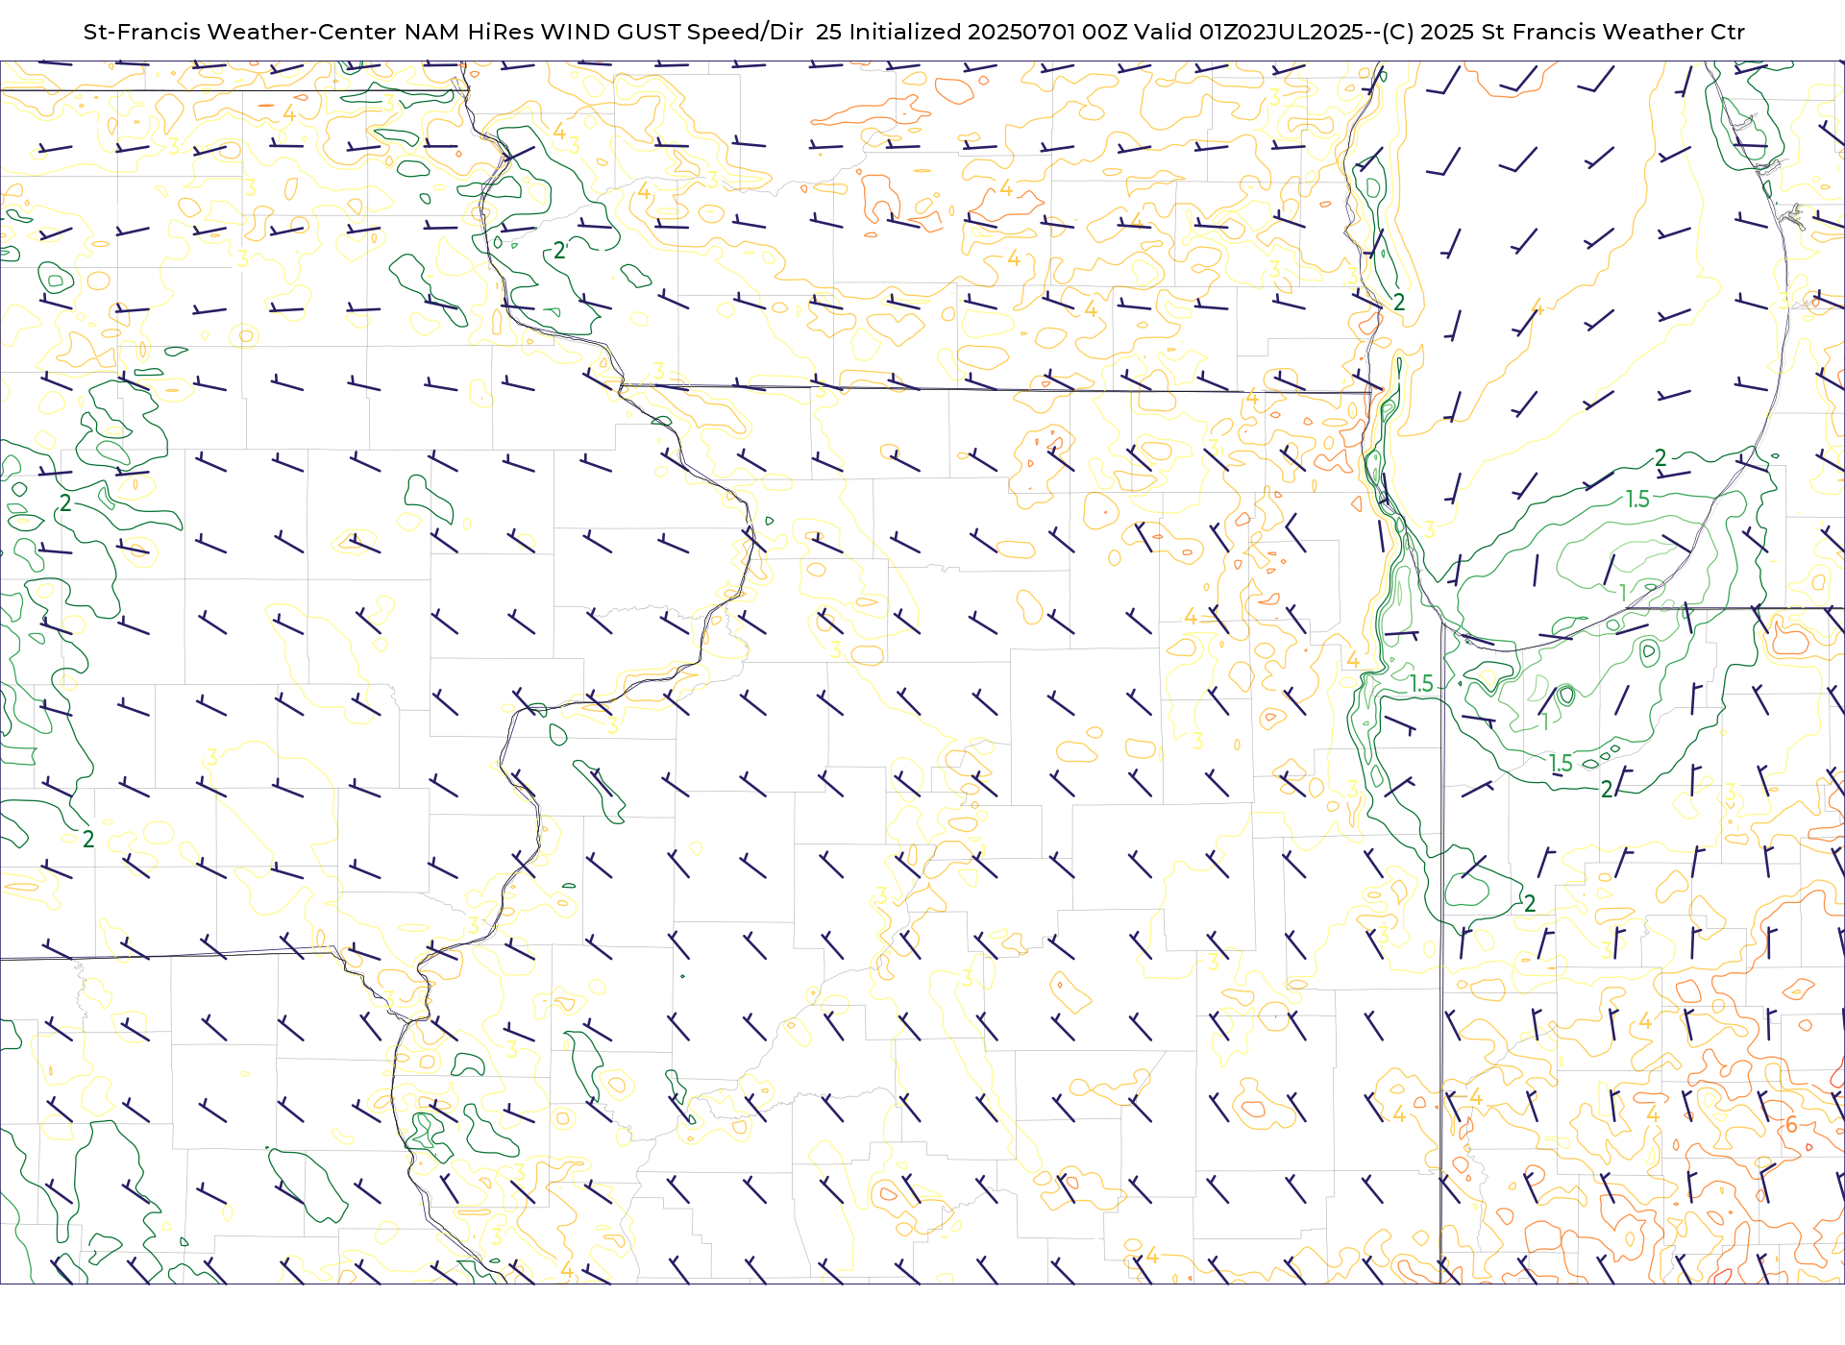Image resolution: width=1845 pixels, height=1345 pixels.
Task: Click the "Initialized 20250701 00Z" header text
Action: (x=988, y=32)
